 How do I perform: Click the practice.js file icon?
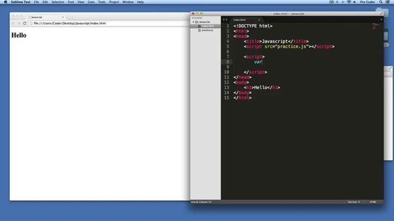point(199,30)
